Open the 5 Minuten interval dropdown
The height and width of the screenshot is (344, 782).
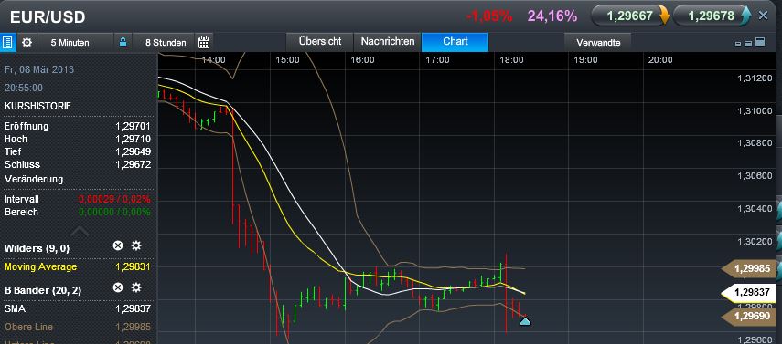pos(70,43)
